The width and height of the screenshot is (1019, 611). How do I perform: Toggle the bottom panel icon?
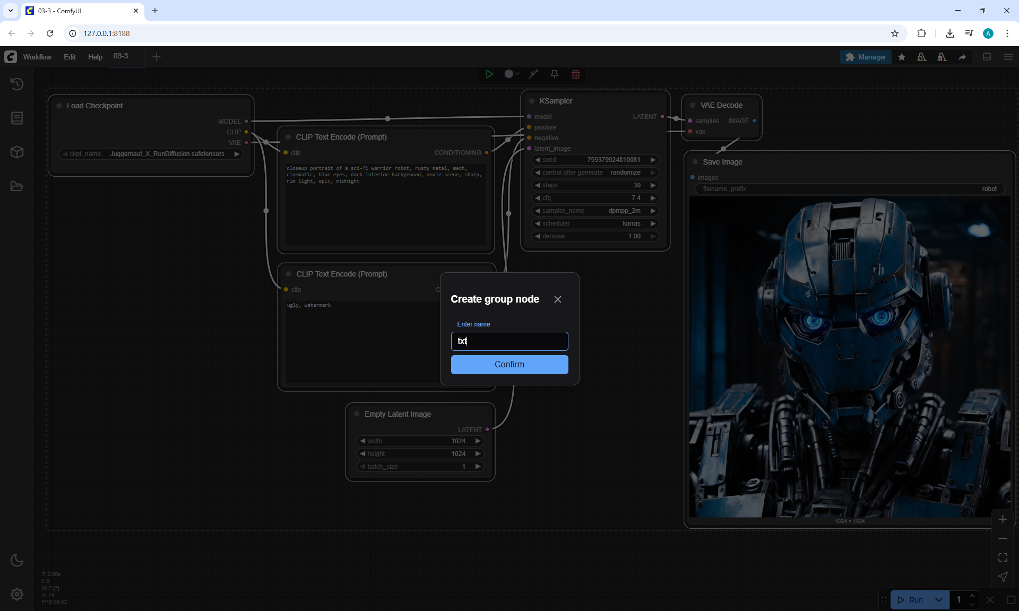pos(987,57)
